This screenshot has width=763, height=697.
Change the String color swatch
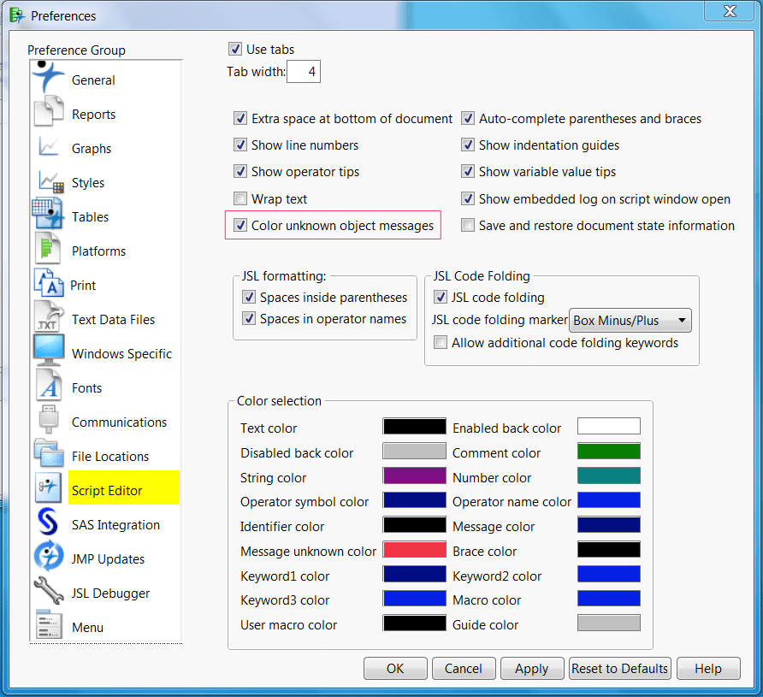click(414, 477)
